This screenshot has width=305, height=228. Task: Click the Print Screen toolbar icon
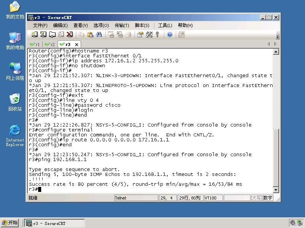(x=111, y=35)
